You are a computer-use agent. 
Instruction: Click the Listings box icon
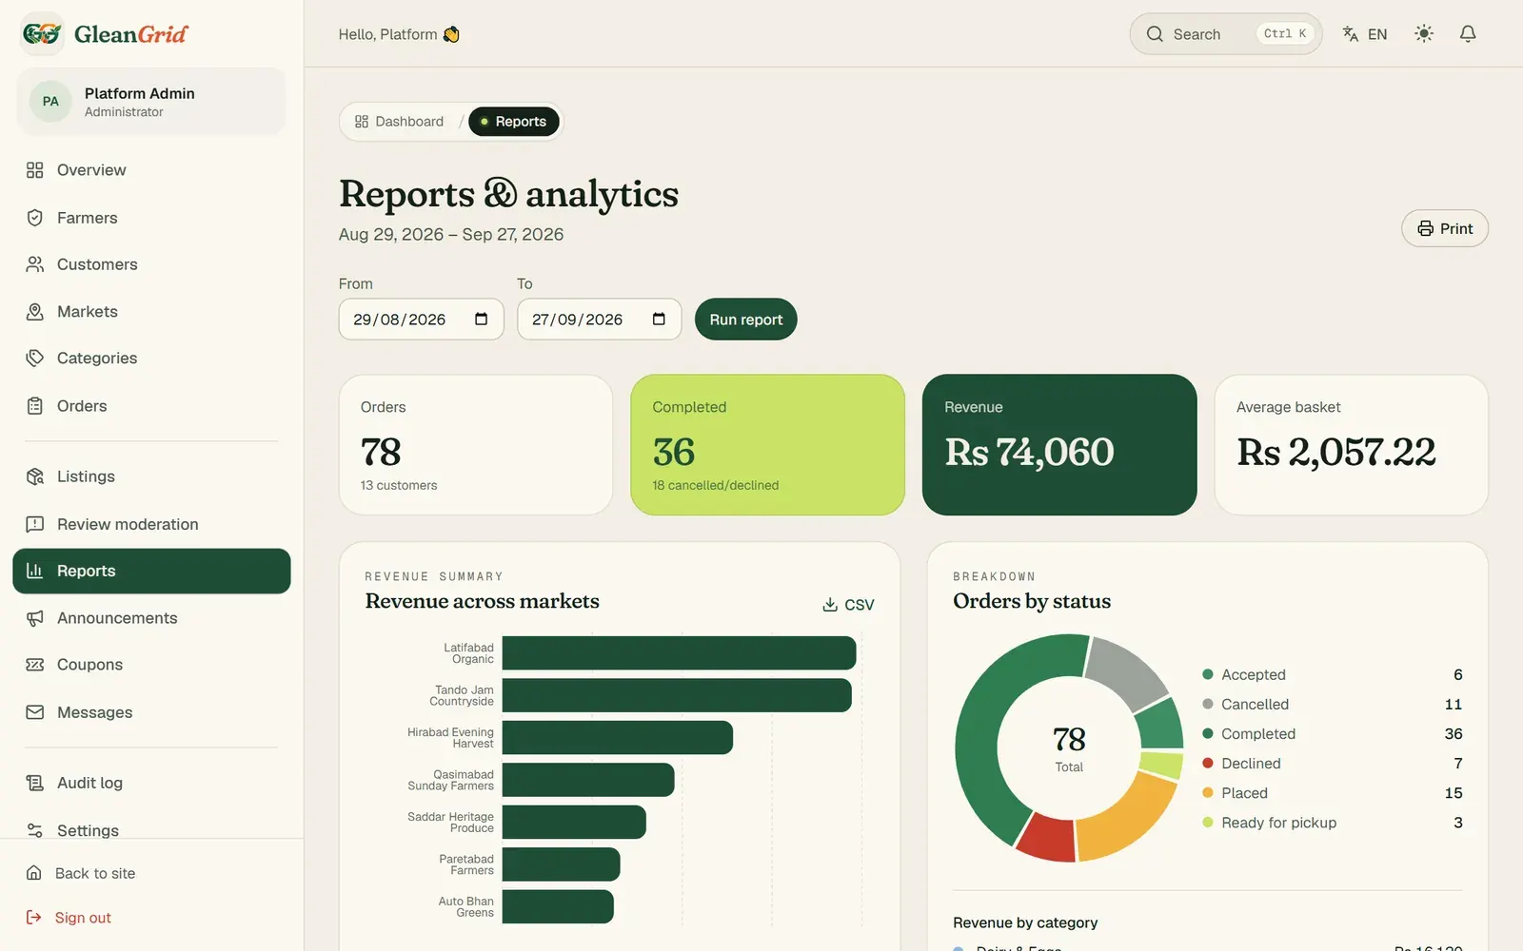(35, 476)
